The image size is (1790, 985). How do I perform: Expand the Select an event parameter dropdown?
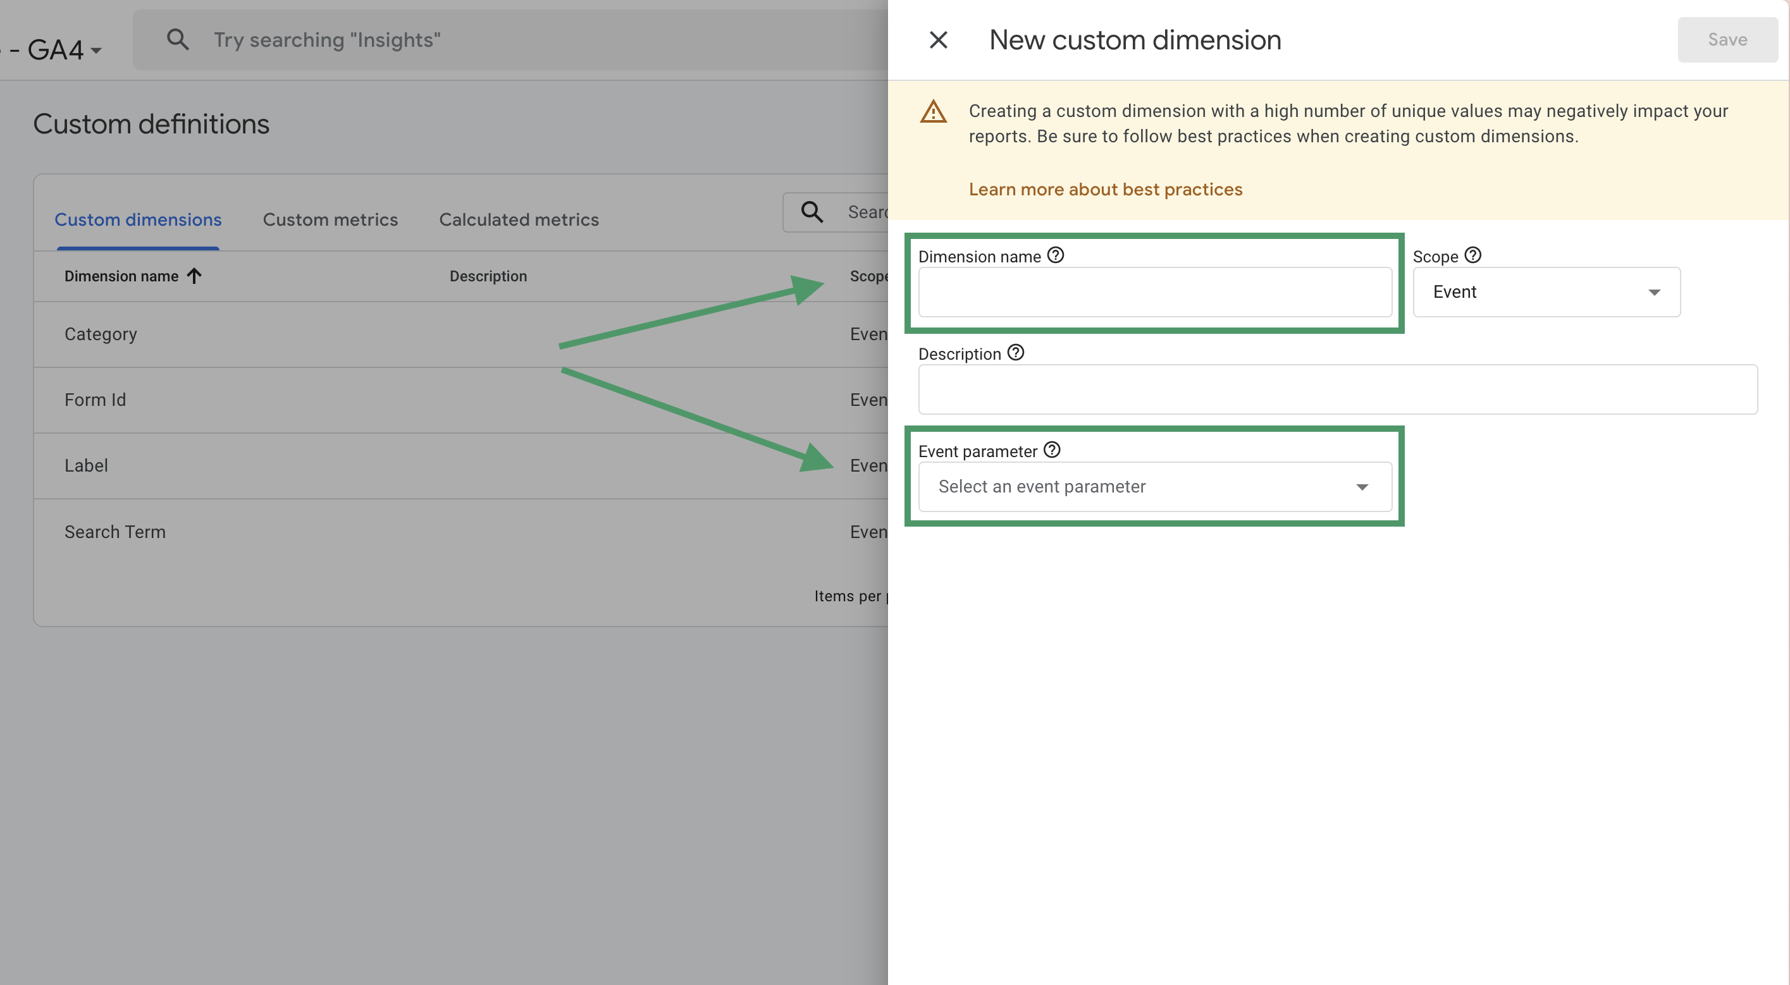[x=1154, y=486]
